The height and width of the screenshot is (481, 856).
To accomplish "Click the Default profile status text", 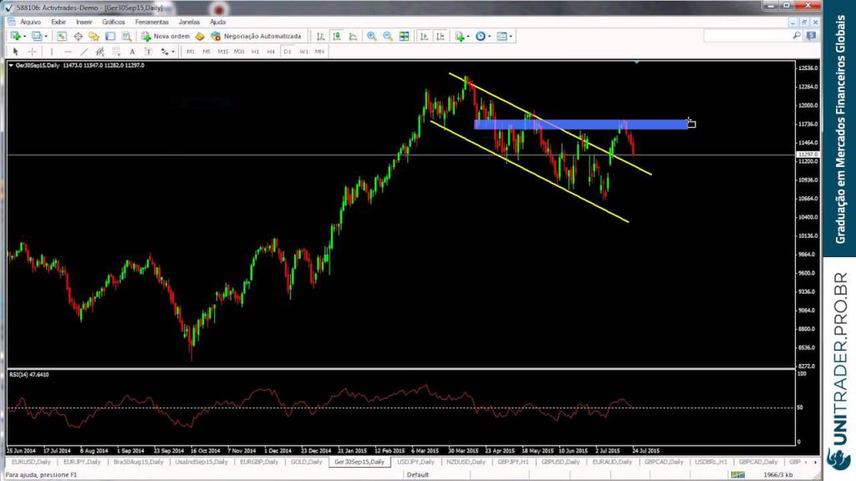I will [418, 475].
